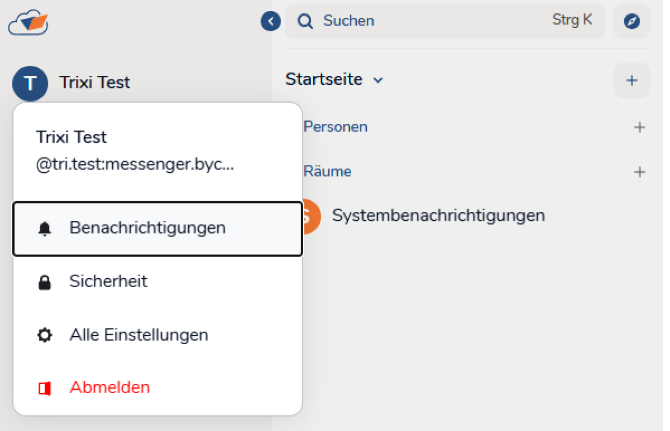Click the search magnifier icon

(x=305, y=21)
